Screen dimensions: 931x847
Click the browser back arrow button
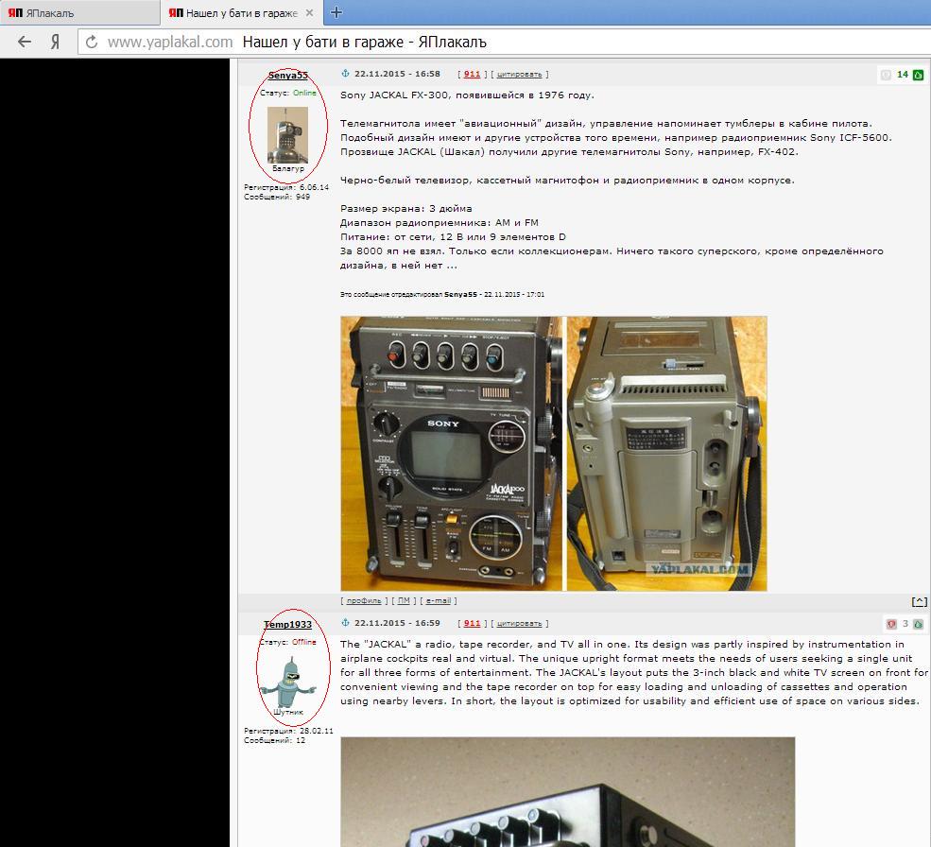point(25,42)
